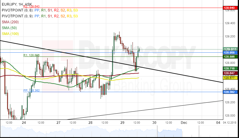Image resolution: width=239 pixels, height=138 pixels.
Task: Click the 30 date marker on time axis
Action: point(154,122)
